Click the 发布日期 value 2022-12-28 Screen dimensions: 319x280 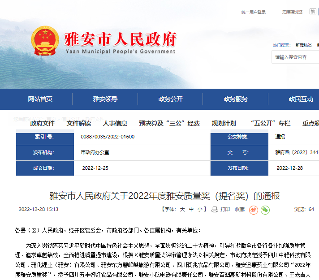(290, 168)
